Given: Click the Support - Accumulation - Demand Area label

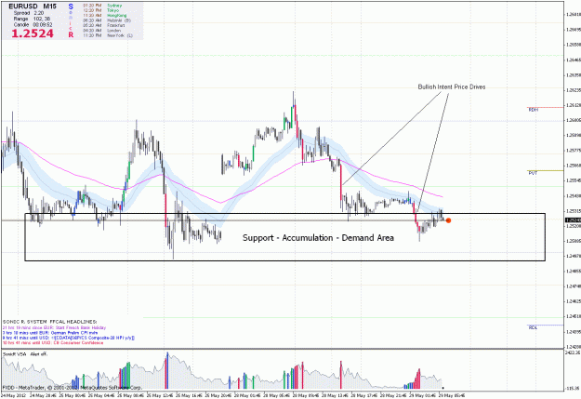Looking at the screenshot, I should point(318,238).
